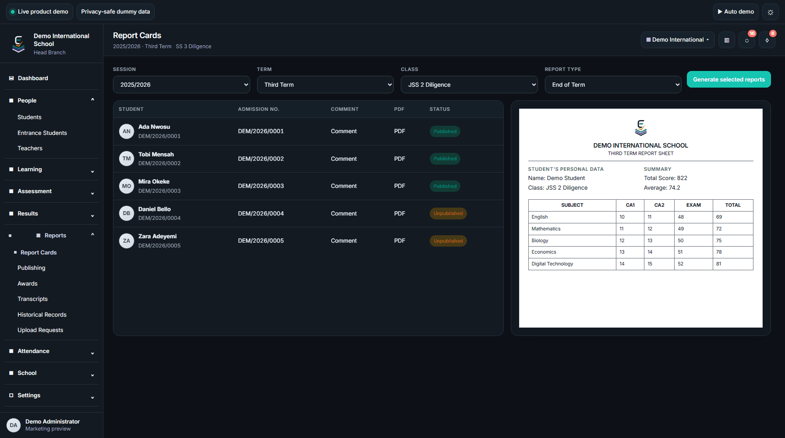The width and height of the screenshot is (785, 438).
Task: Go to Awards under Reports
Action: coord(28,284)
